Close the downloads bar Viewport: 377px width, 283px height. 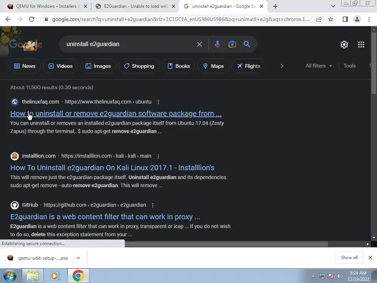[x=370, y=258]
